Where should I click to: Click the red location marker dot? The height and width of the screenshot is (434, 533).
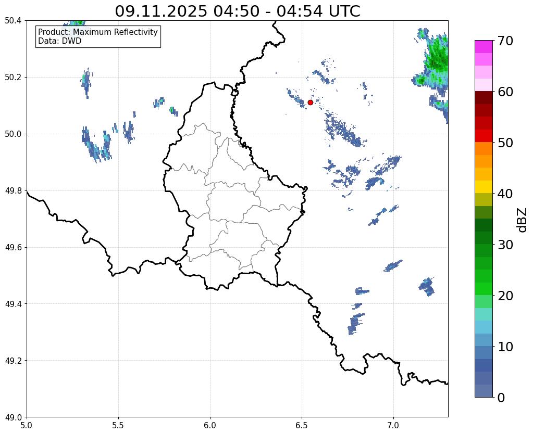click(x=310, y=103)
